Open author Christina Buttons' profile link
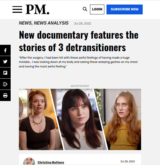This screenshot has height=165, width=160. point(51,162)
